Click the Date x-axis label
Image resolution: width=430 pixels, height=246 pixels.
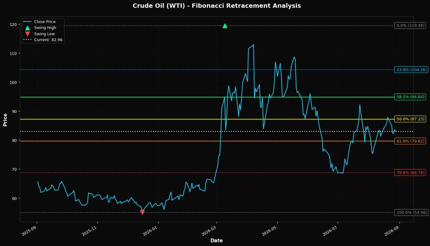[x=216, y=241]
